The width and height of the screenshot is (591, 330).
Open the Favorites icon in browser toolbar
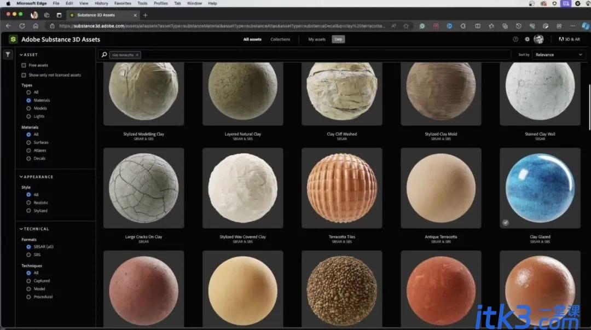pyautogui.click(x=491, y=26)
